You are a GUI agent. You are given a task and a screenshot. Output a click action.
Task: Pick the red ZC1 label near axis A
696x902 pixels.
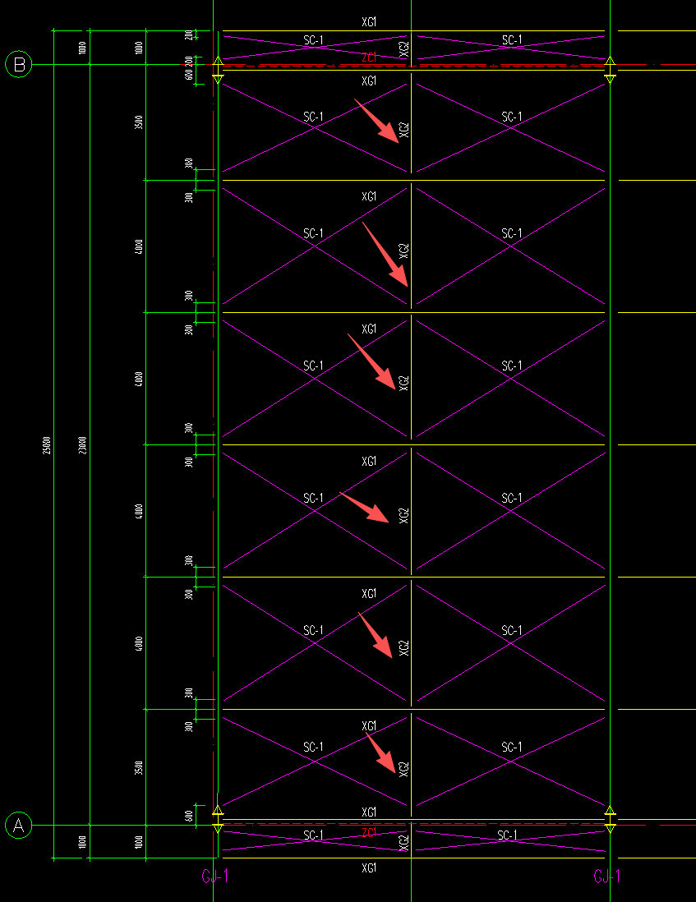[369, 832]
